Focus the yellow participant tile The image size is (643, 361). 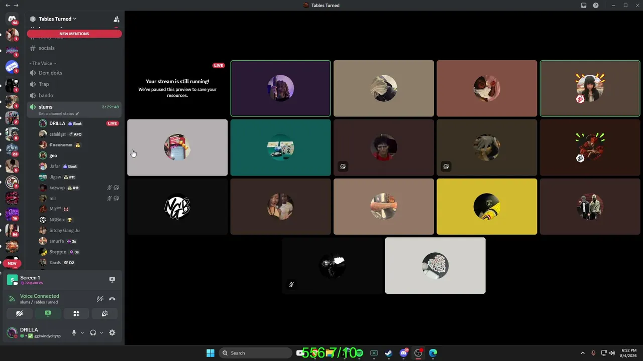(486, 207)
